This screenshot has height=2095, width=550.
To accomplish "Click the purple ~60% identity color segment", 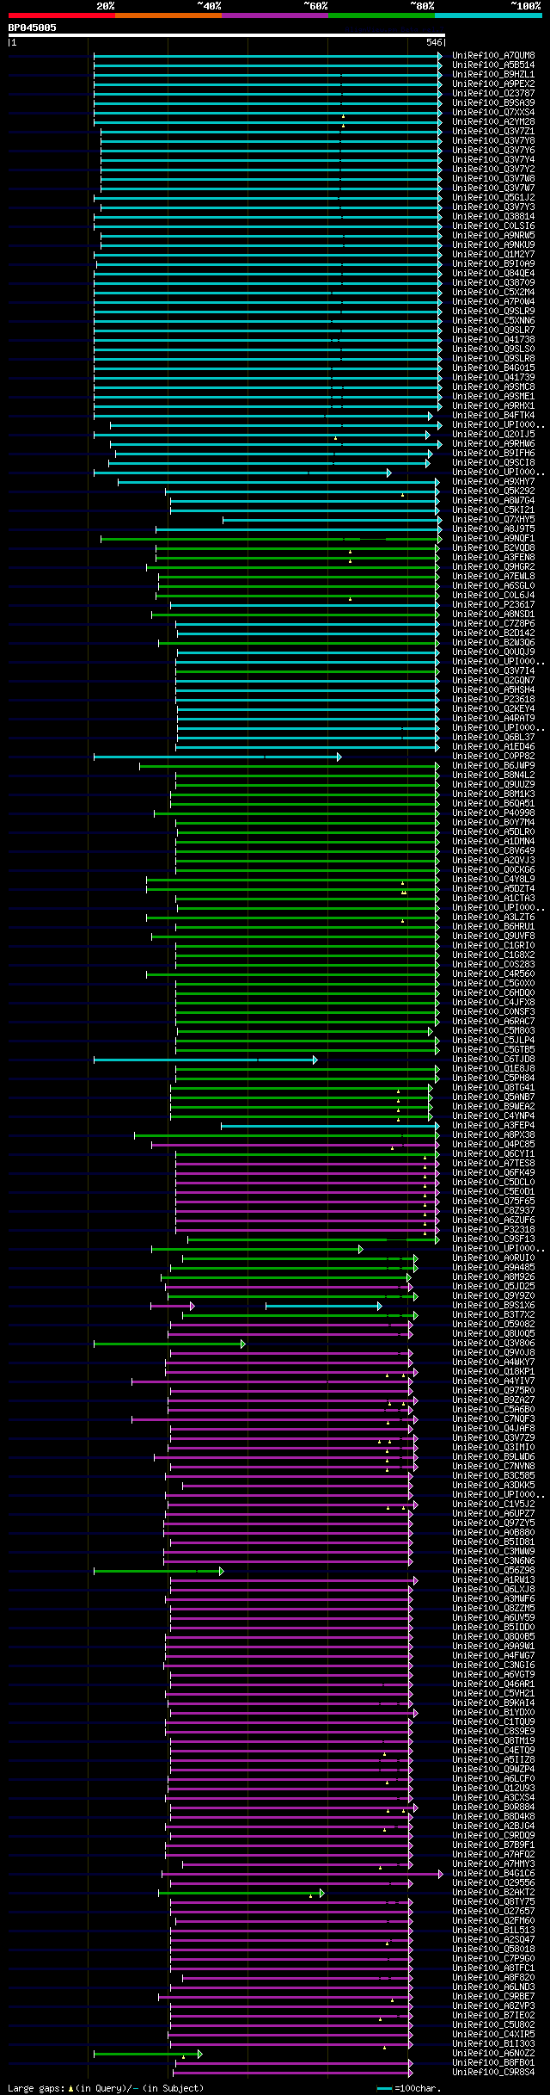I will (x=274, y=15).
